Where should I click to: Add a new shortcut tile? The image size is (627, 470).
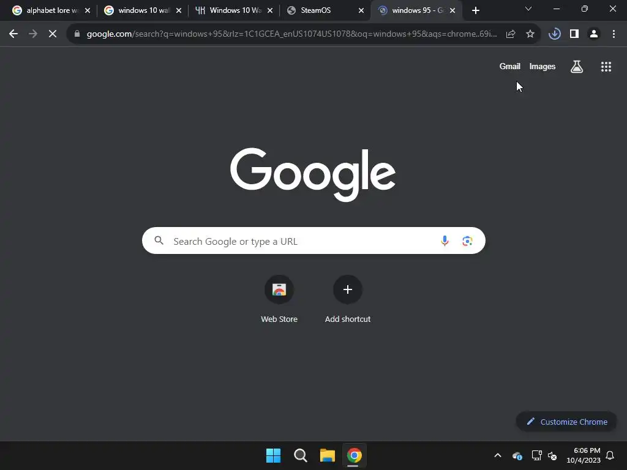348,299
